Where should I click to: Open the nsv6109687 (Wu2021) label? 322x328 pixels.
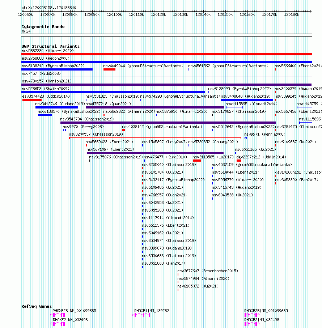pyautogui.click(x=296, y=142)
